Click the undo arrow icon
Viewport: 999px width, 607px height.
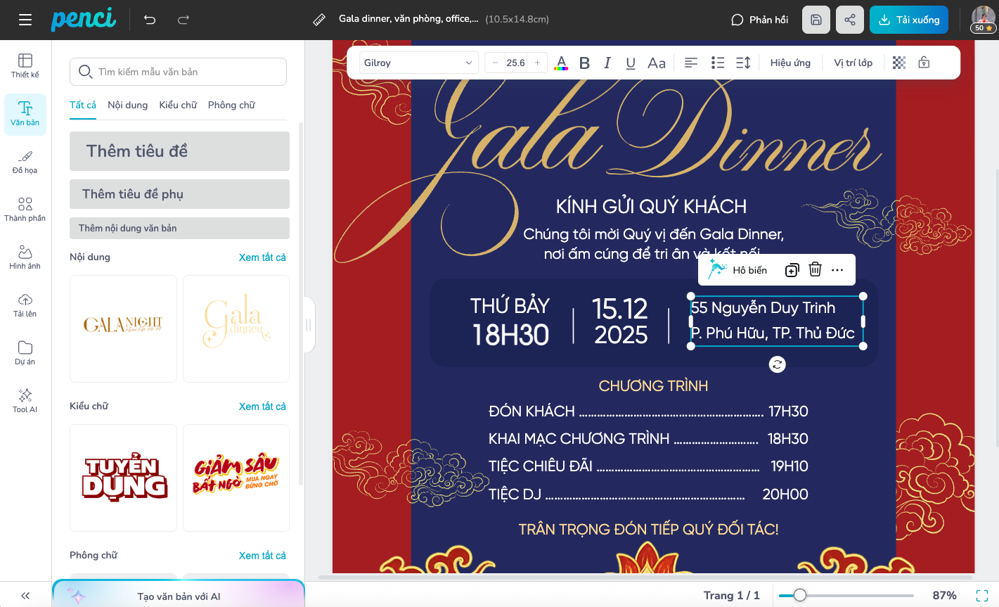point(150,20)
